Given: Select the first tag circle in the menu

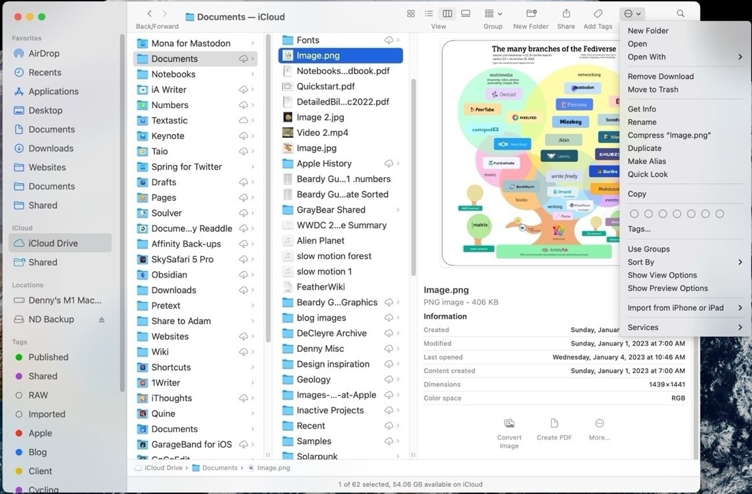Looking at the screenshot, I should pos(634,213).
